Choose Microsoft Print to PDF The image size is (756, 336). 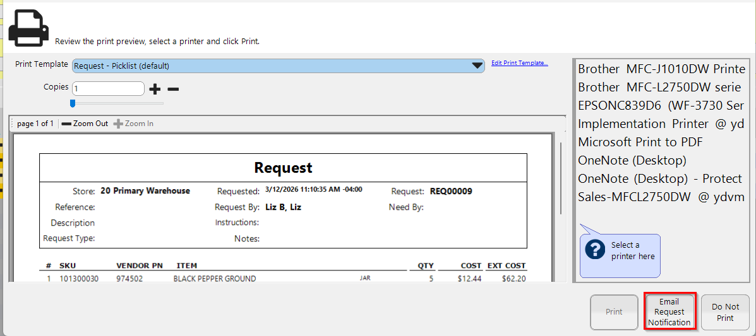coord(640,142)
